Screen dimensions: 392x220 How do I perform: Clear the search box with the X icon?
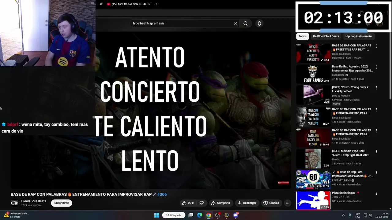[x=236, y=24]
